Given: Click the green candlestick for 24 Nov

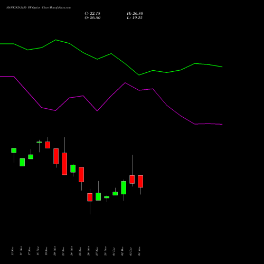Looking at the screenshot, I should pos(73,168).
